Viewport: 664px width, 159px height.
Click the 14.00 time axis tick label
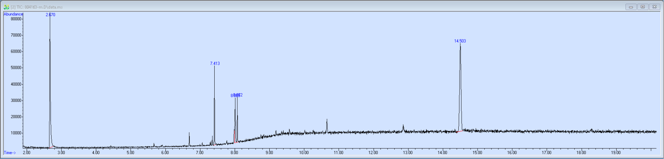click(x=443, y=153)
